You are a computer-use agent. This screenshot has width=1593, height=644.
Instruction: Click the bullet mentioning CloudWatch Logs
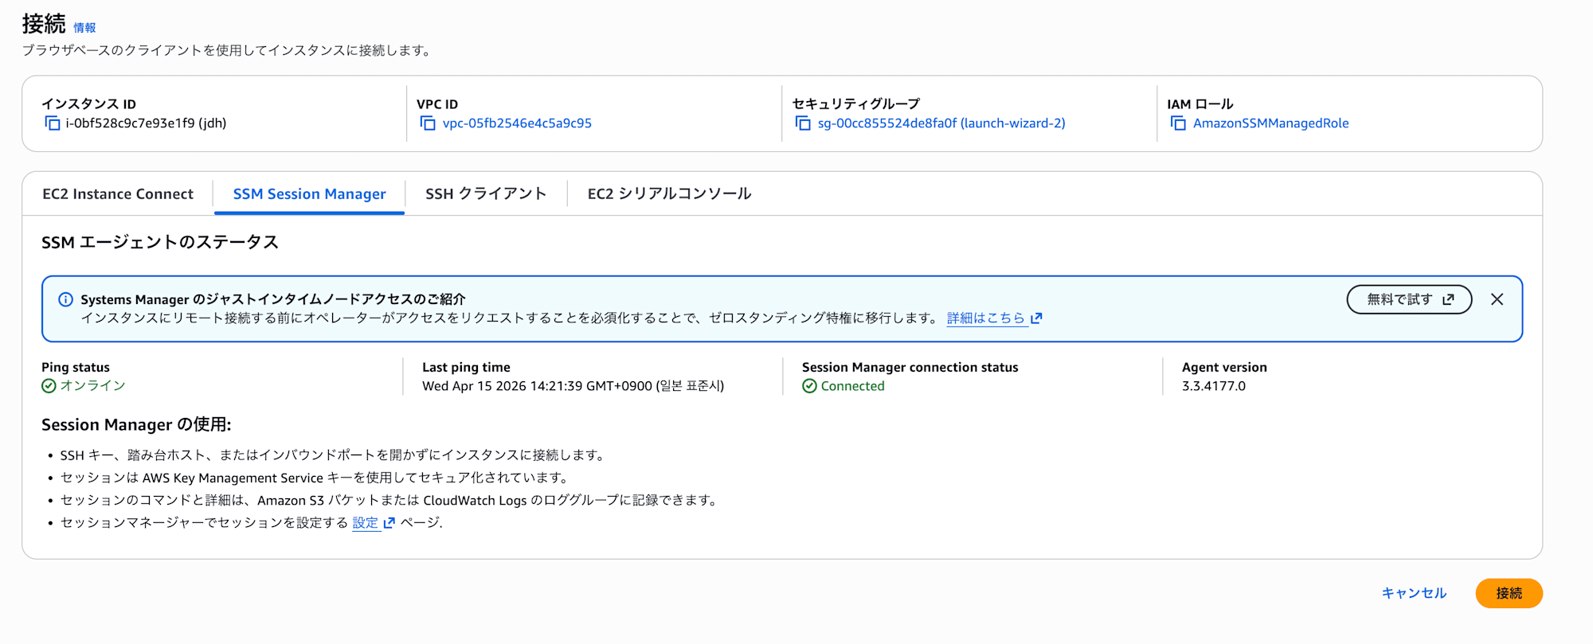point(390,501)
